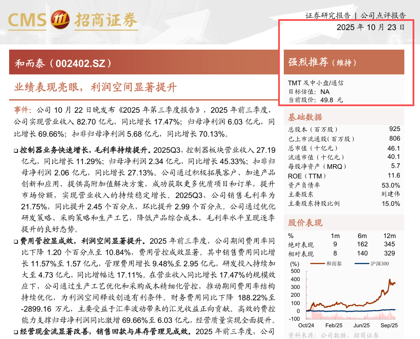Select the total market cap value 46.1

[393, 148]
